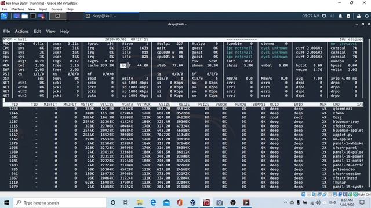Click the Right Ctrl host key indicator
Viewport: 371px width, 208px height.
click(x=364, y=195)
